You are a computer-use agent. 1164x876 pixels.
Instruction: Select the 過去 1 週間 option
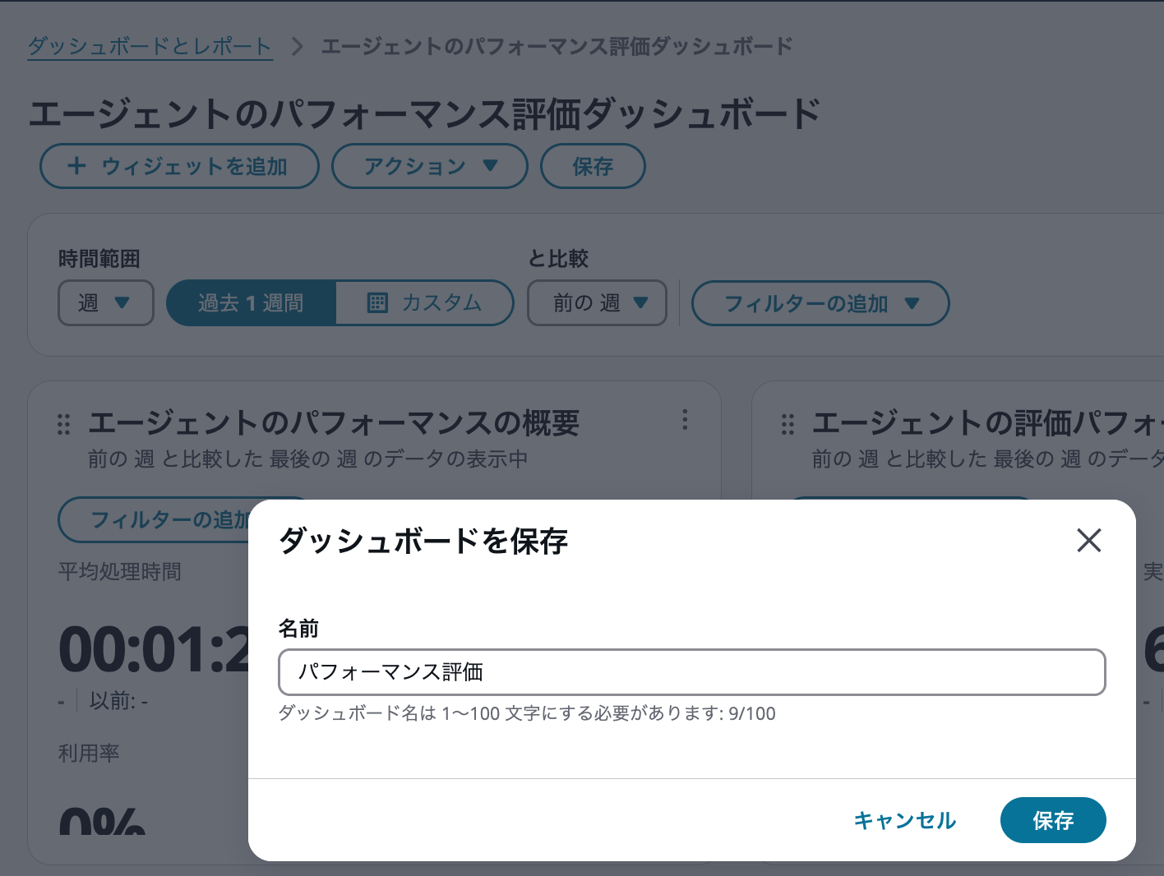pyautogui.click(x=251, y=303)
